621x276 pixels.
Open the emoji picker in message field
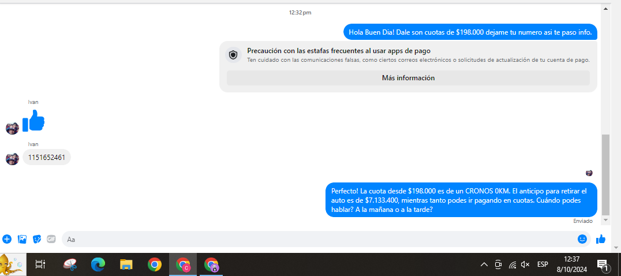pyautogui.click(x=582, y=239)
